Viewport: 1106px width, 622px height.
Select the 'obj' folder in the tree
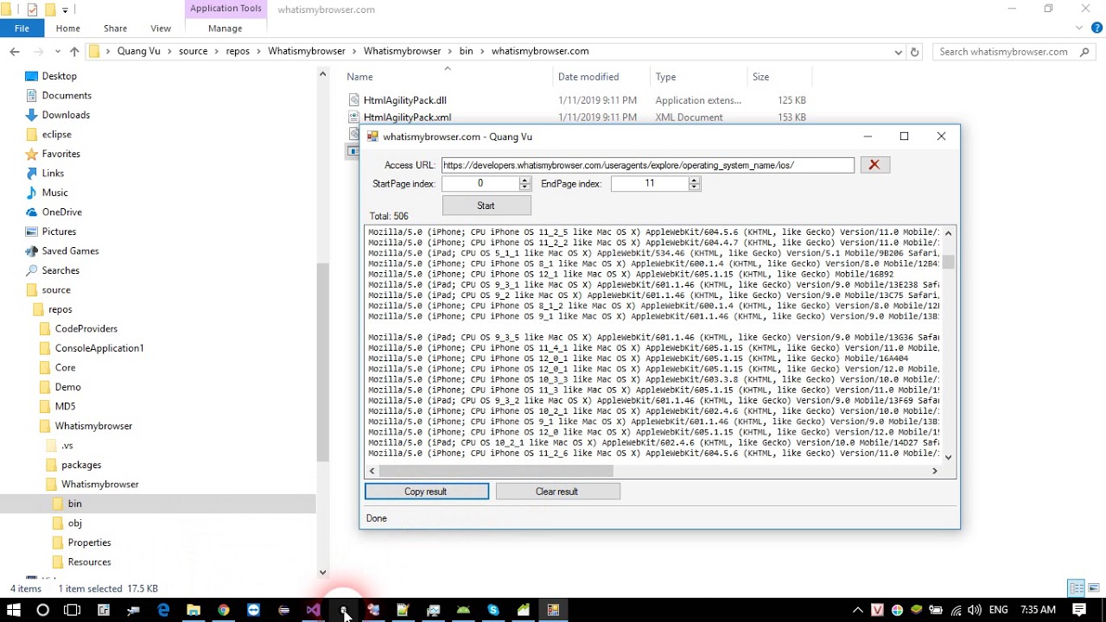(x=75, y=523)
